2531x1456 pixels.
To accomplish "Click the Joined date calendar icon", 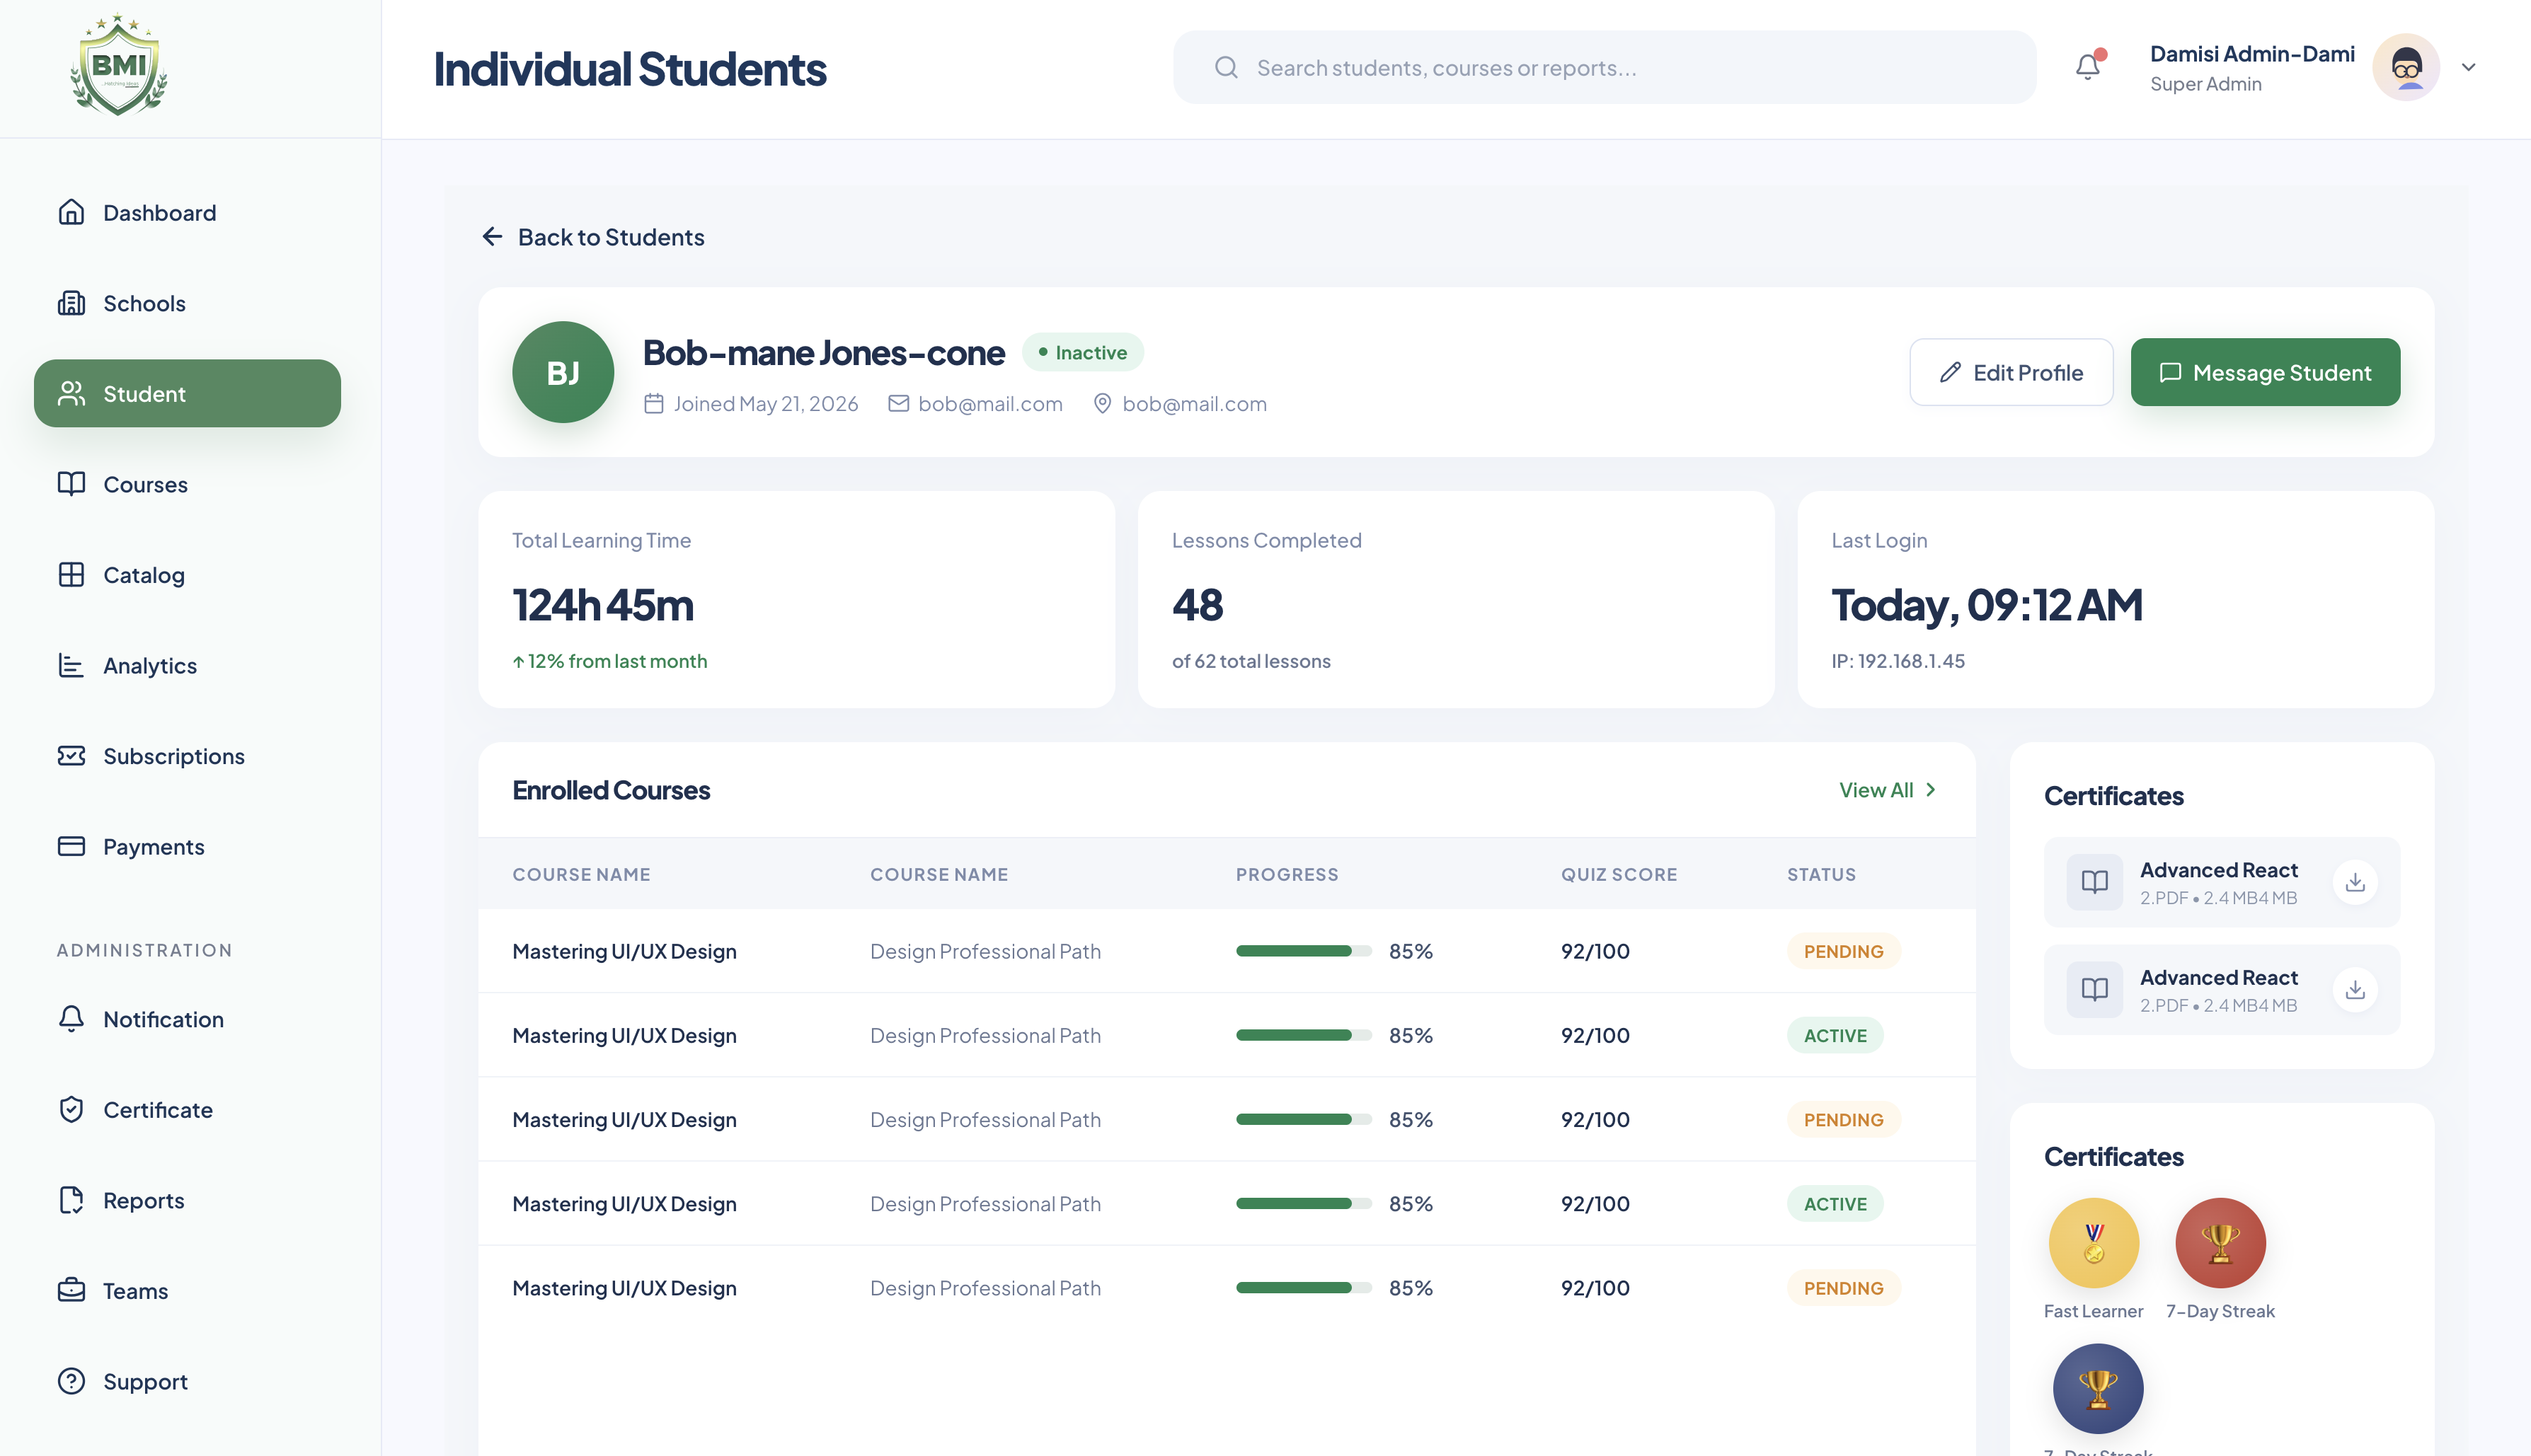I will [654, 403].
